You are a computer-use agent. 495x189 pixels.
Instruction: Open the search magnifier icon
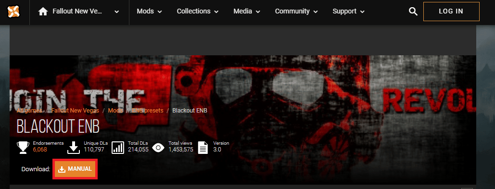point(413,12)
